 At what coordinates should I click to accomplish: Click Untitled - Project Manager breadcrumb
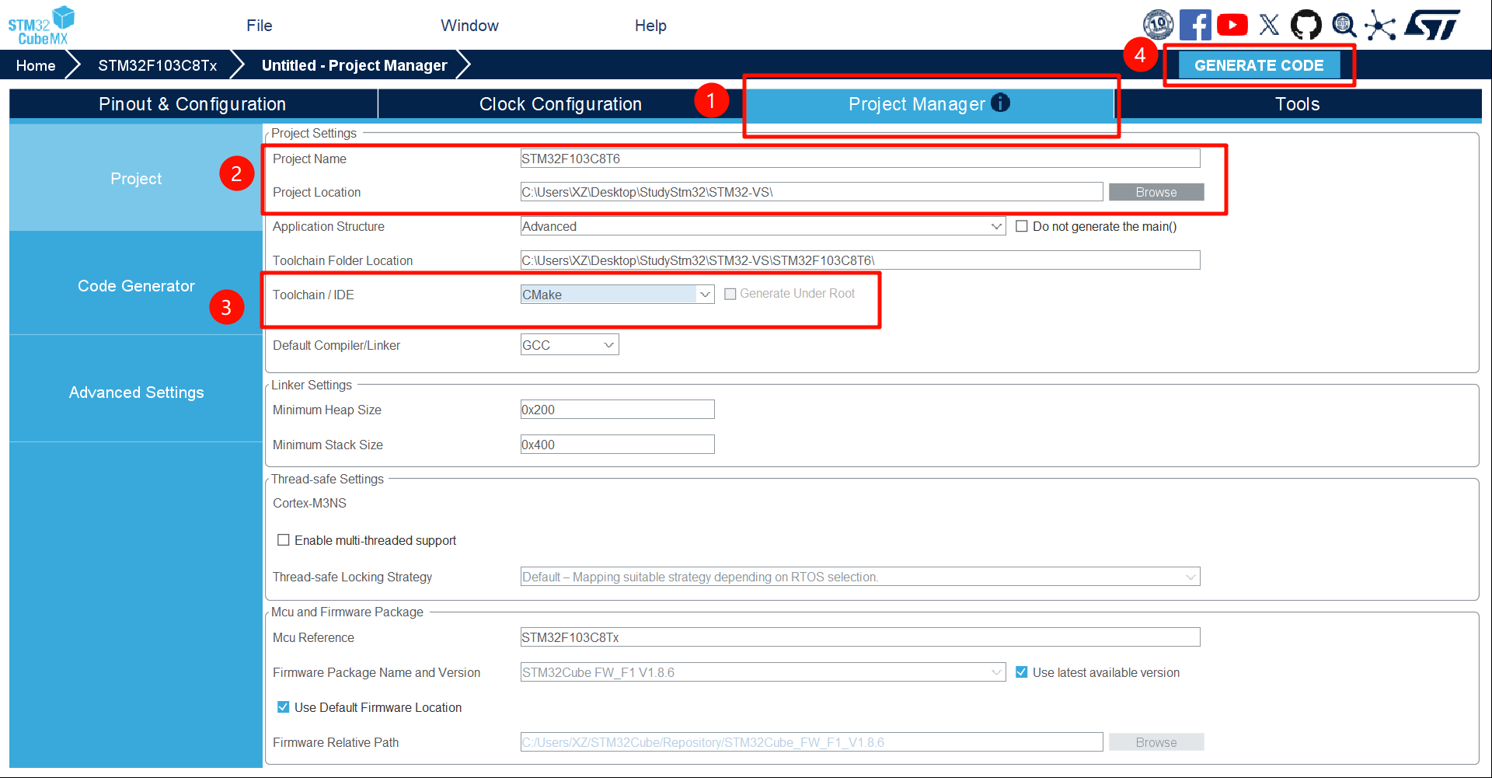(354, 65)
